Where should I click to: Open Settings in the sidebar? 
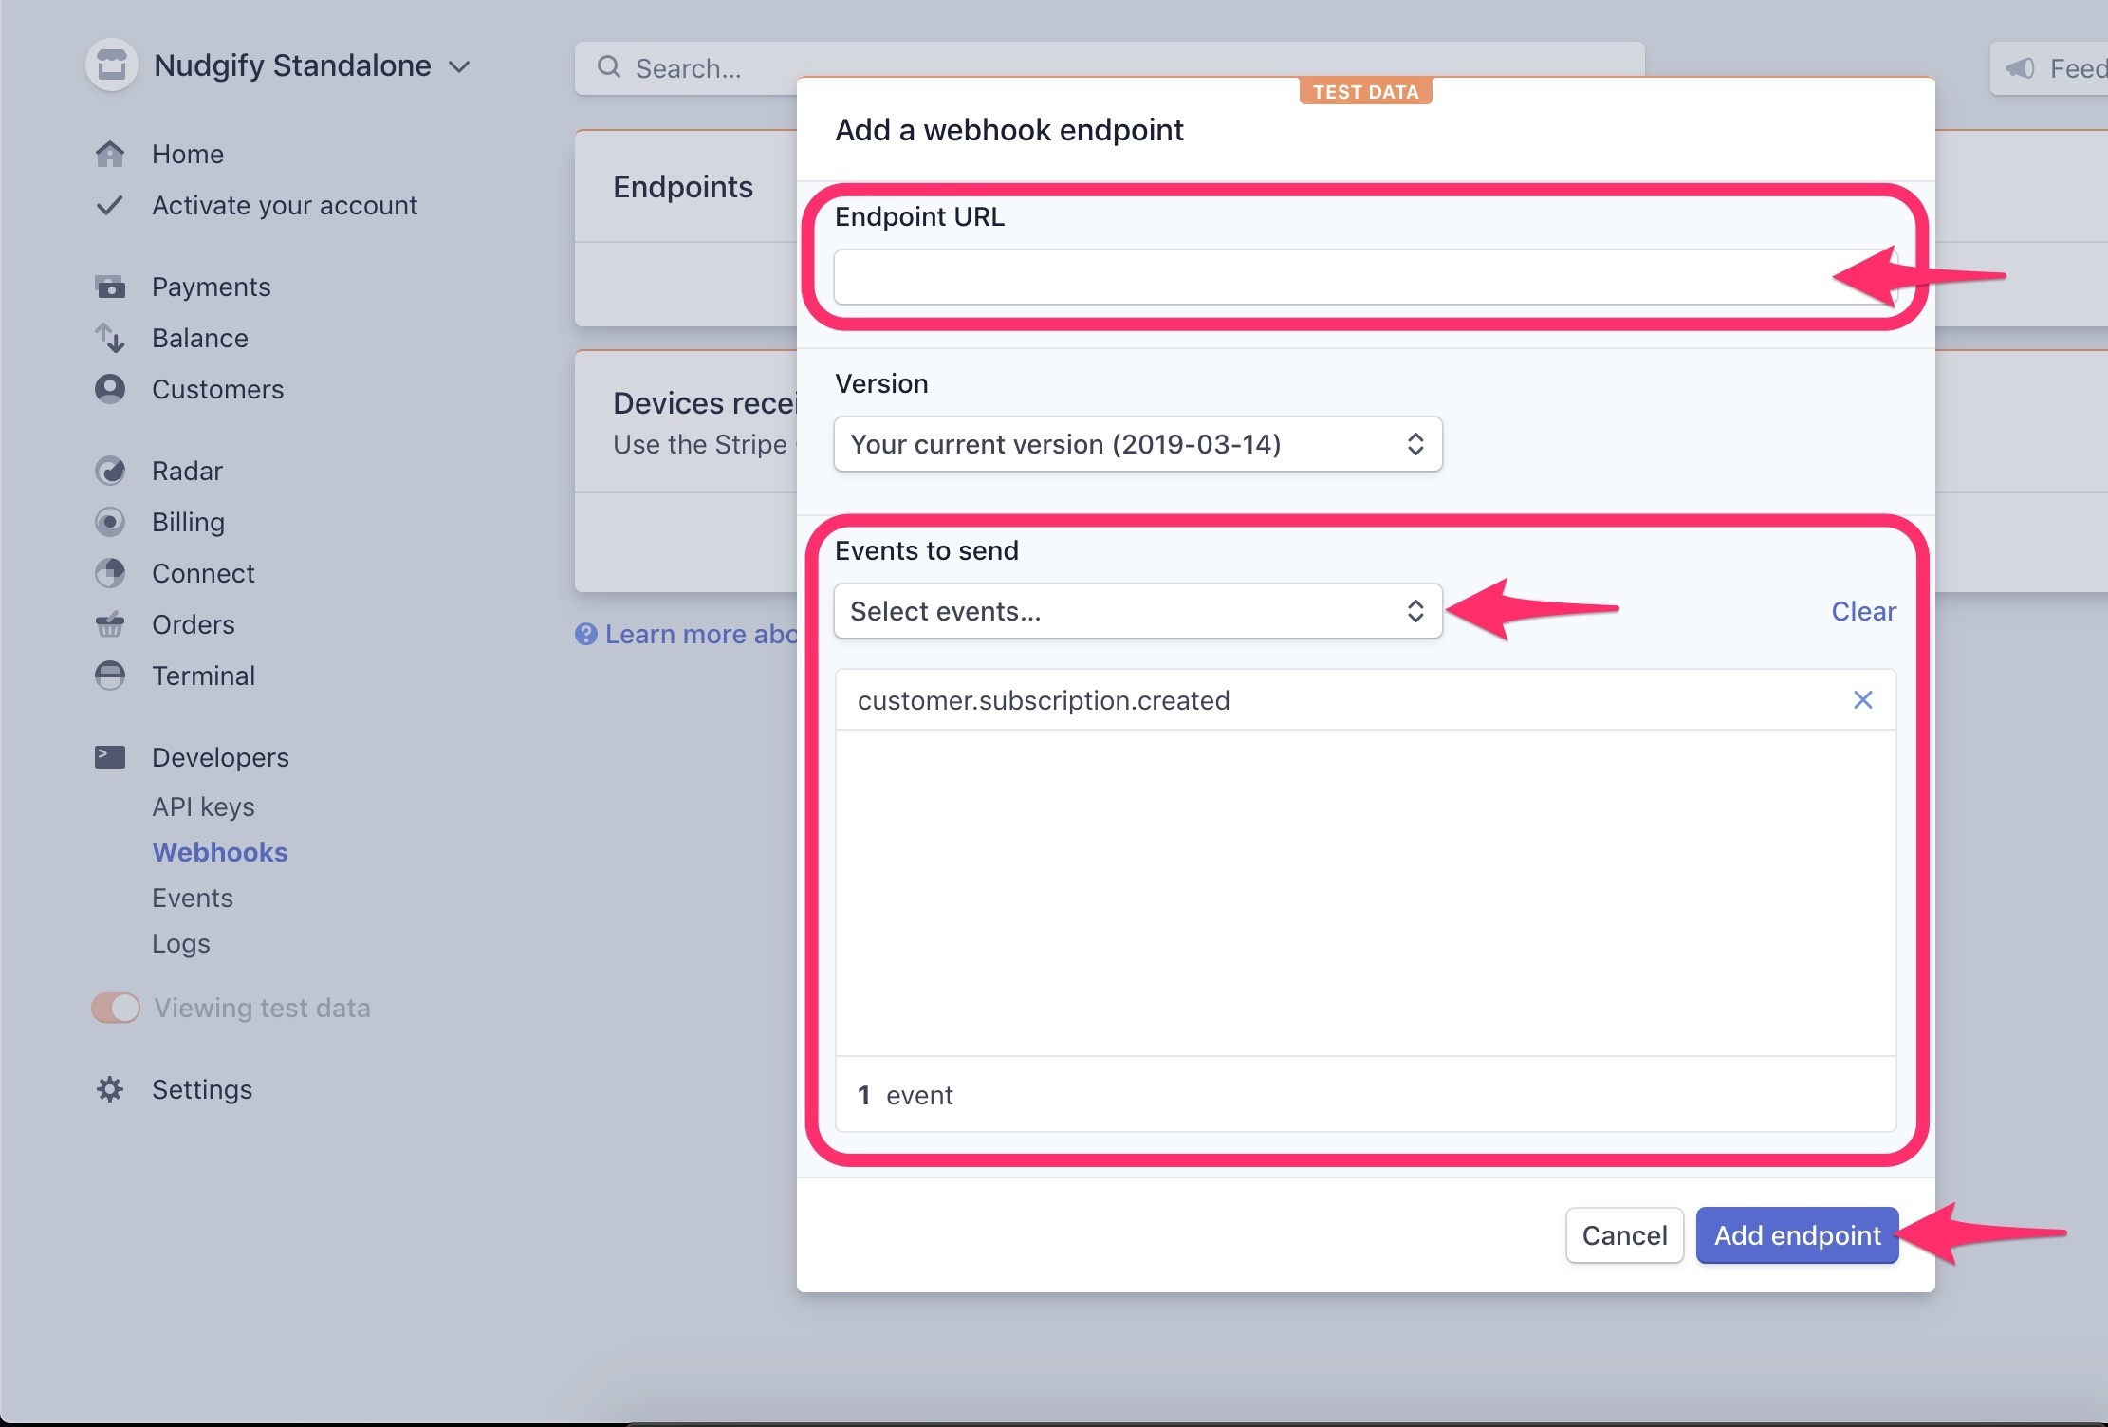(x=202, y=1089)
